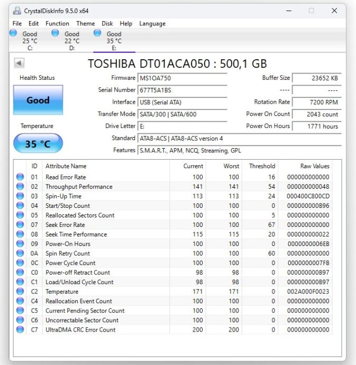The image size is (356, 365).
Task: Click status orb of Read Error Rate row
Action: tap(20, 177)
